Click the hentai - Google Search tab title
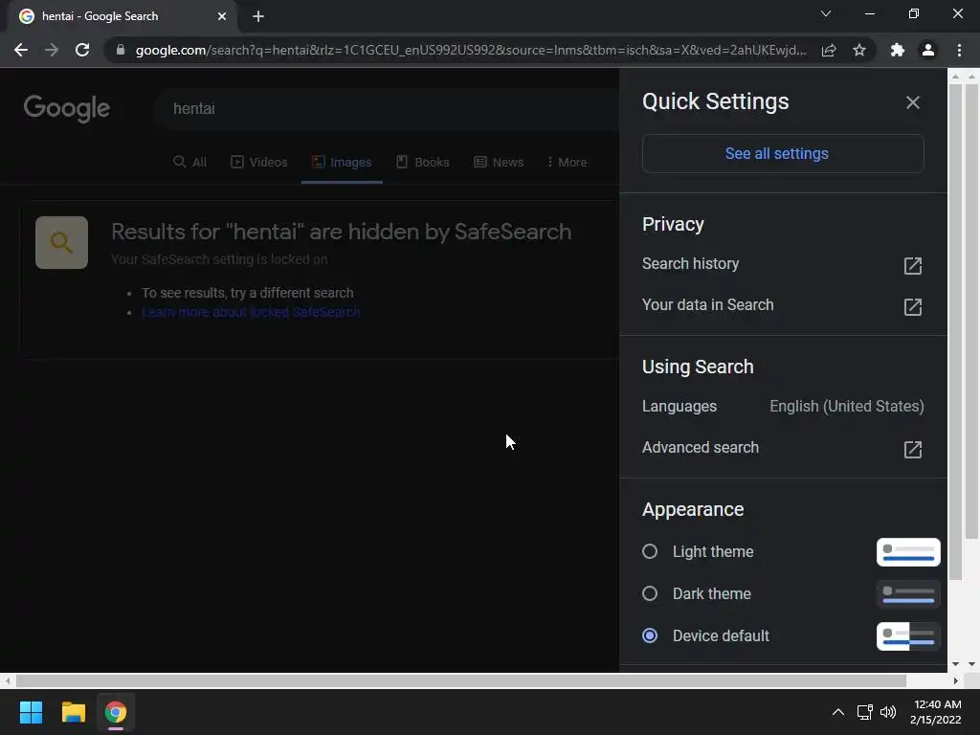This screenshot has height=735, width=980. click(100, 16)
